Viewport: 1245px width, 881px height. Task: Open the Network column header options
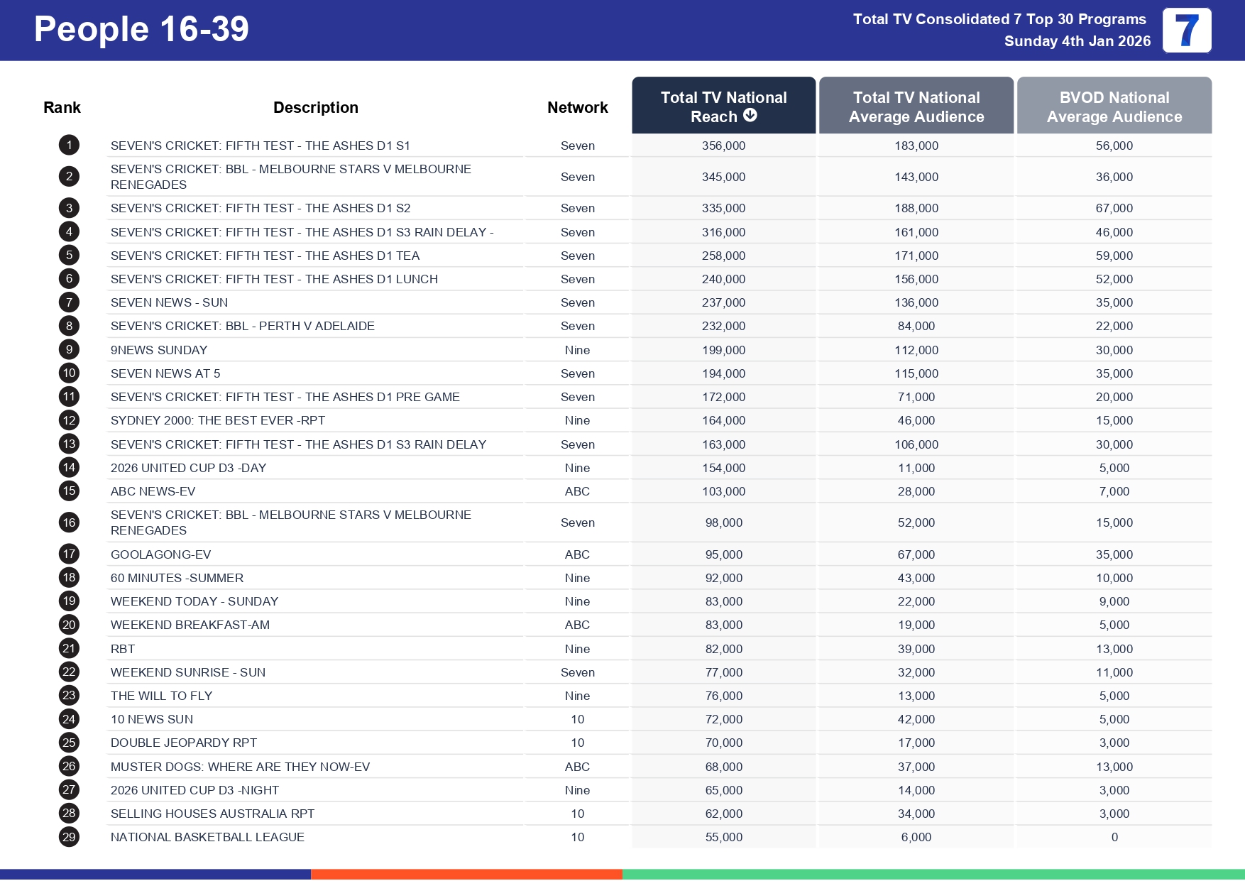pos(577,106)
